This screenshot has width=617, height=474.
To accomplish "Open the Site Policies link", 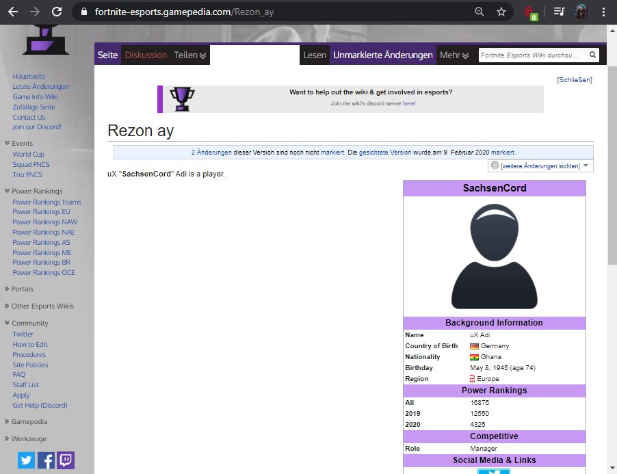I will [30, 365].
